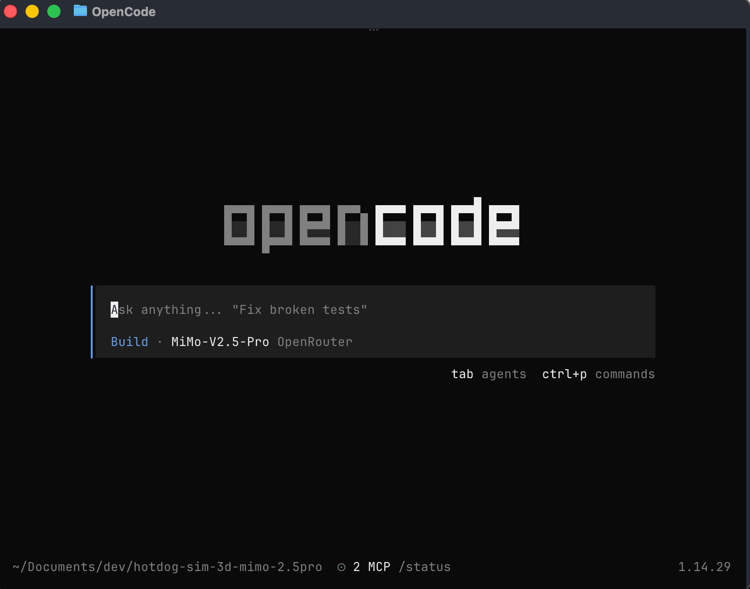Click the "tab" key hint
750x589 pixels.
click(462, 374)
